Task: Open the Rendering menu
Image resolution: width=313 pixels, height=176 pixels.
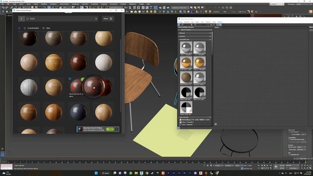Action: [75, 4]
